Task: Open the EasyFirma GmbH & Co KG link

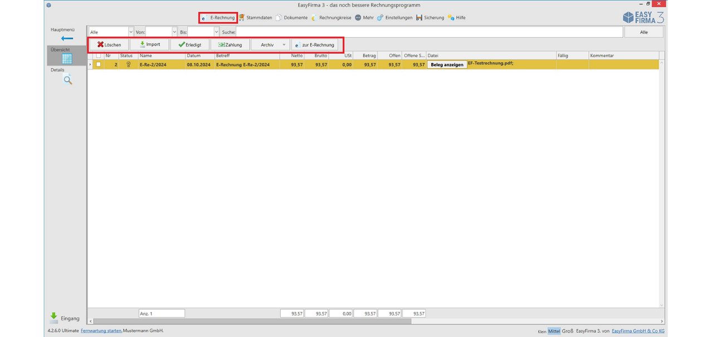Action: 638,331
